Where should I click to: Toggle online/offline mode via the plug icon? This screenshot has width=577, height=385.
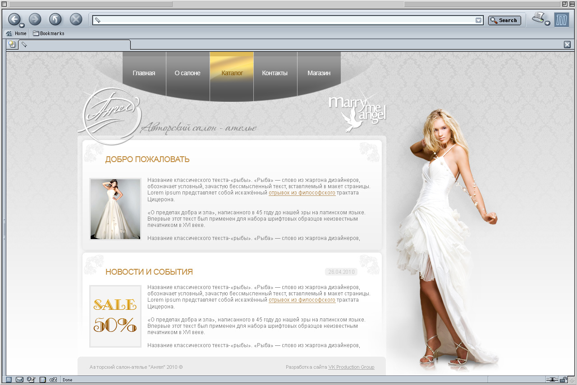tap(552, 380)
